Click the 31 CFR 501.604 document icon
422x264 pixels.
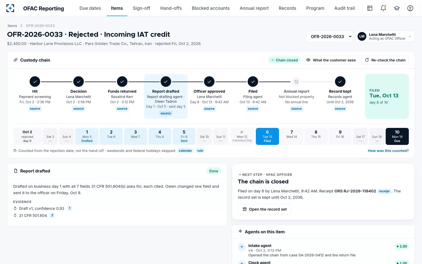(x=15, y=216)
